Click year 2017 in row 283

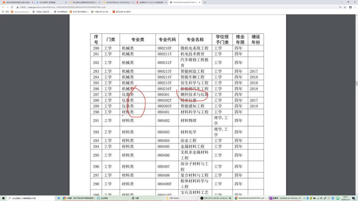[254, 71]
